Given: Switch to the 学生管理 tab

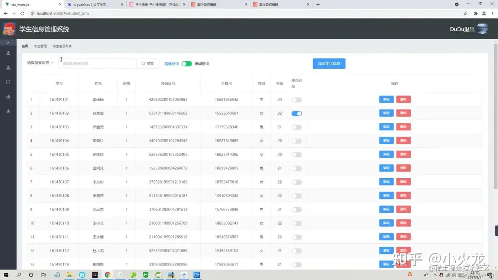Looking at the screenshot, I should 40,45.
